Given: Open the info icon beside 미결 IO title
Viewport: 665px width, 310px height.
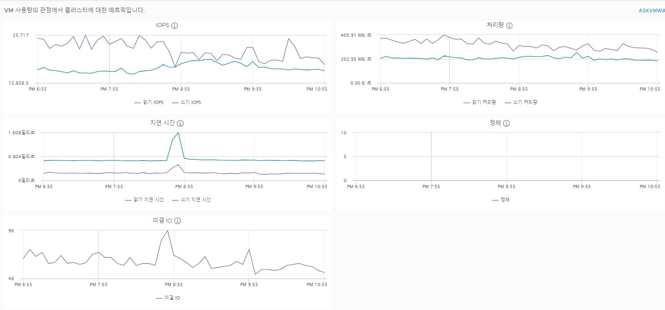Looking at the screenshot, I should click(x=178, y=221).
